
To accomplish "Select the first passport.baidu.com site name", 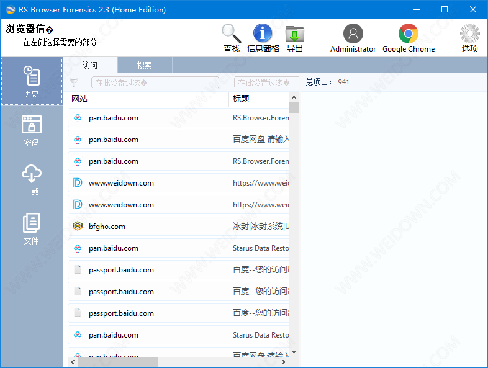I will [x=121, y=270].
